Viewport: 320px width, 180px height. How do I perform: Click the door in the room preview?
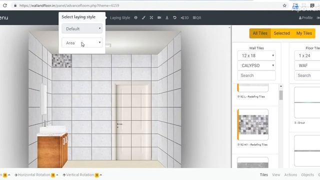[x=133, y=122]
